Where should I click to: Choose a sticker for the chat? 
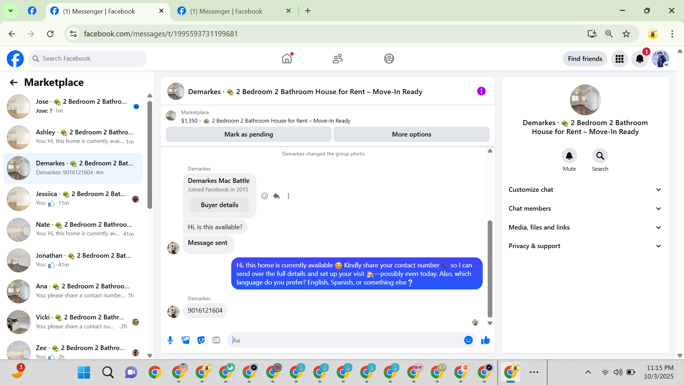click(x=201, y=340)
